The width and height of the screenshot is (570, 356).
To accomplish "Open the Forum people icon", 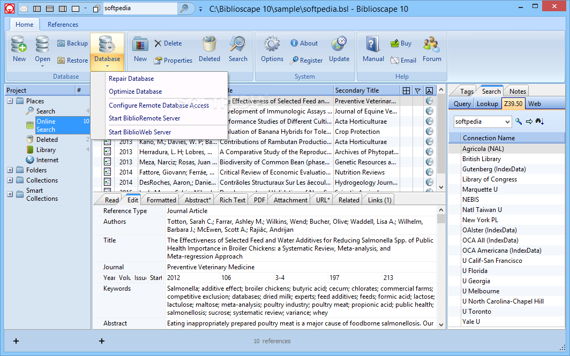I will [431, 44].
